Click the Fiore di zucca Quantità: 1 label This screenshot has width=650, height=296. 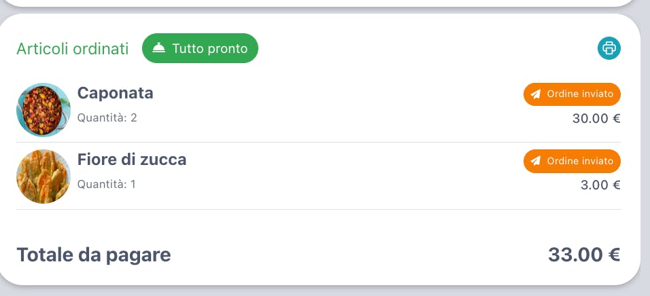(107, 184)
